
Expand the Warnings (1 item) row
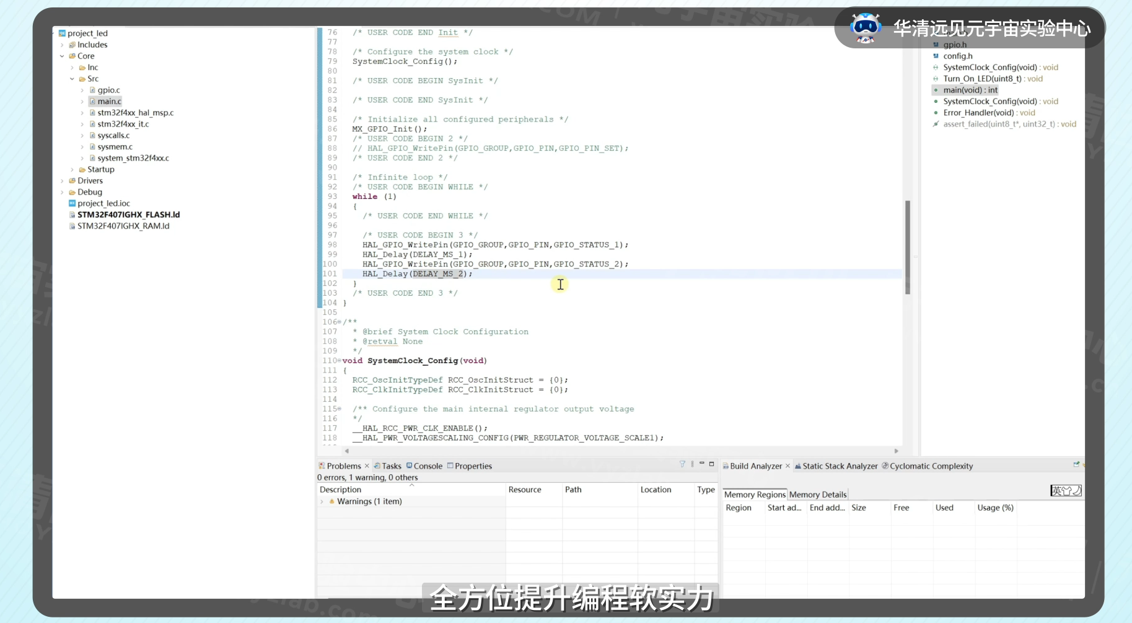(322, 501)
